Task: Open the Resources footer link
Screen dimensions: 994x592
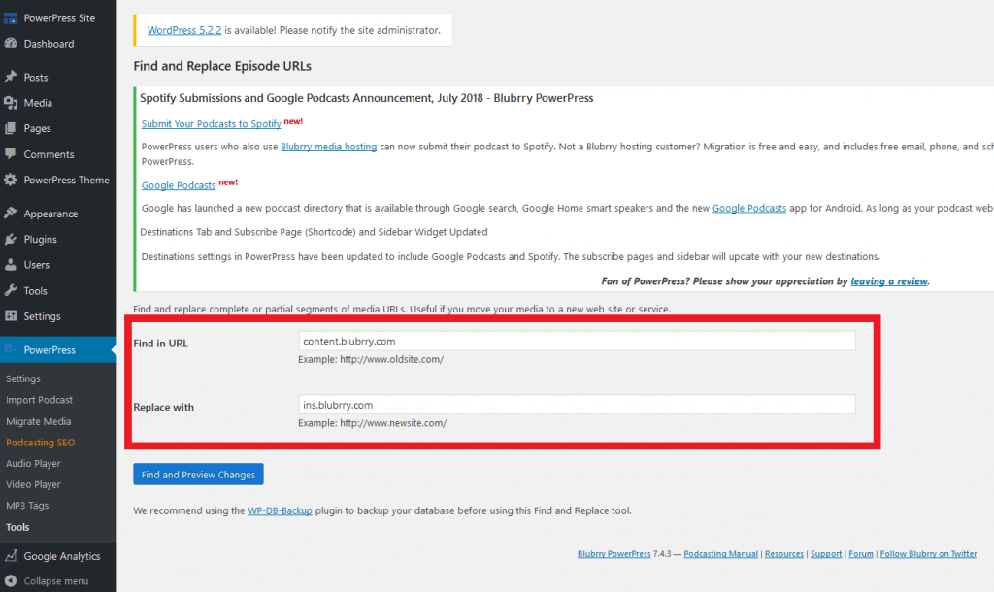Action: tap(784, 554)
